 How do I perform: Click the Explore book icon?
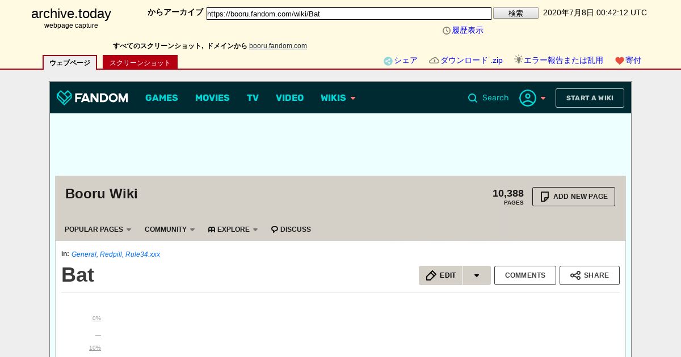pos(212,229)
